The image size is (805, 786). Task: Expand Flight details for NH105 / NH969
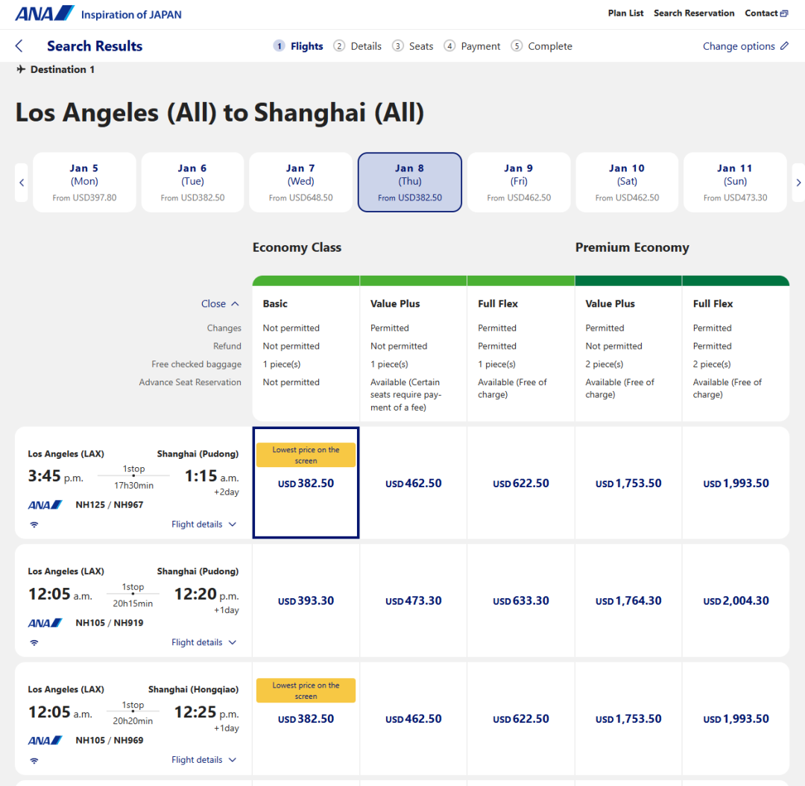click(x=203, y=760)
